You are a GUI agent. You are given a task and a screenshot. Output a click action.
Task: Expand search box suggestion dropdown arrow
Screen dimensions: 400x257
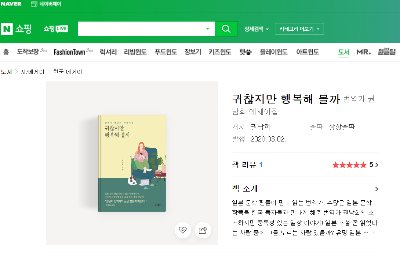tap(208, 29)
